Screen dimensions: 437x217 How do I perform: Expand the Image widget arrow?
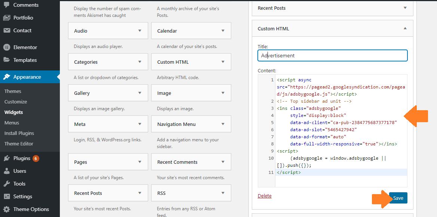223,93
